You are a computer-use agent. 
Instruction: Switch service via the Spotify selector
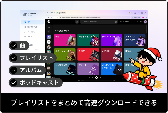(61, 13)
